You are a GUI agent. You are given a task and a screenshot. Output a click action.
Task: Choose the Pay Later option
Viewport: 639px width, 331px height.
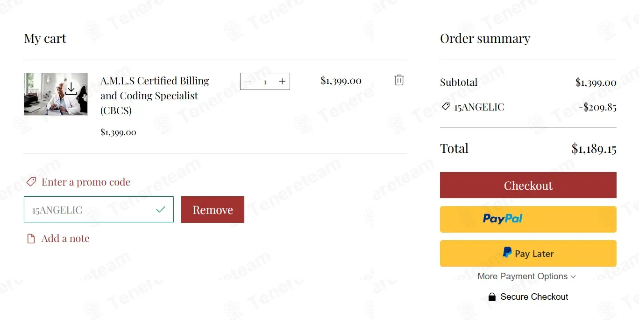528,253
